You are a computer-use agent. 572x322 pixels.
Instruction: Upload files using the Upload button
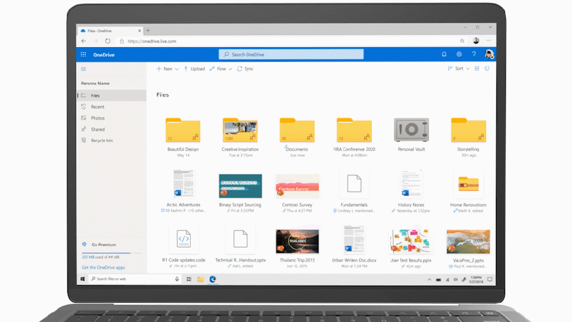[194, 69]
